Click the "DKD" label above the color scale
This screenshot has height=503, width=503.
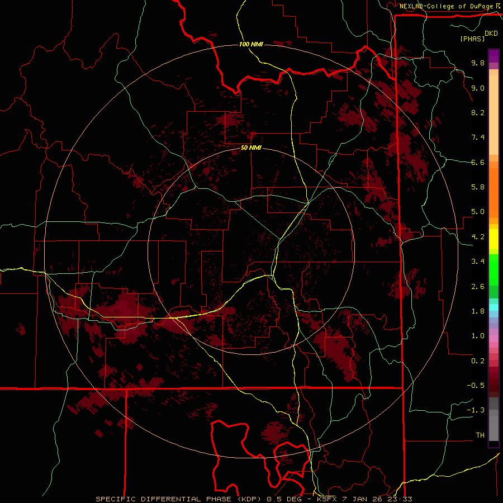point(491,34)
